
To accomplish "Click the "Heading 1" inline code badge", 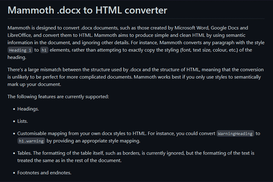I will pyautogui.click(x=20, y=50).
